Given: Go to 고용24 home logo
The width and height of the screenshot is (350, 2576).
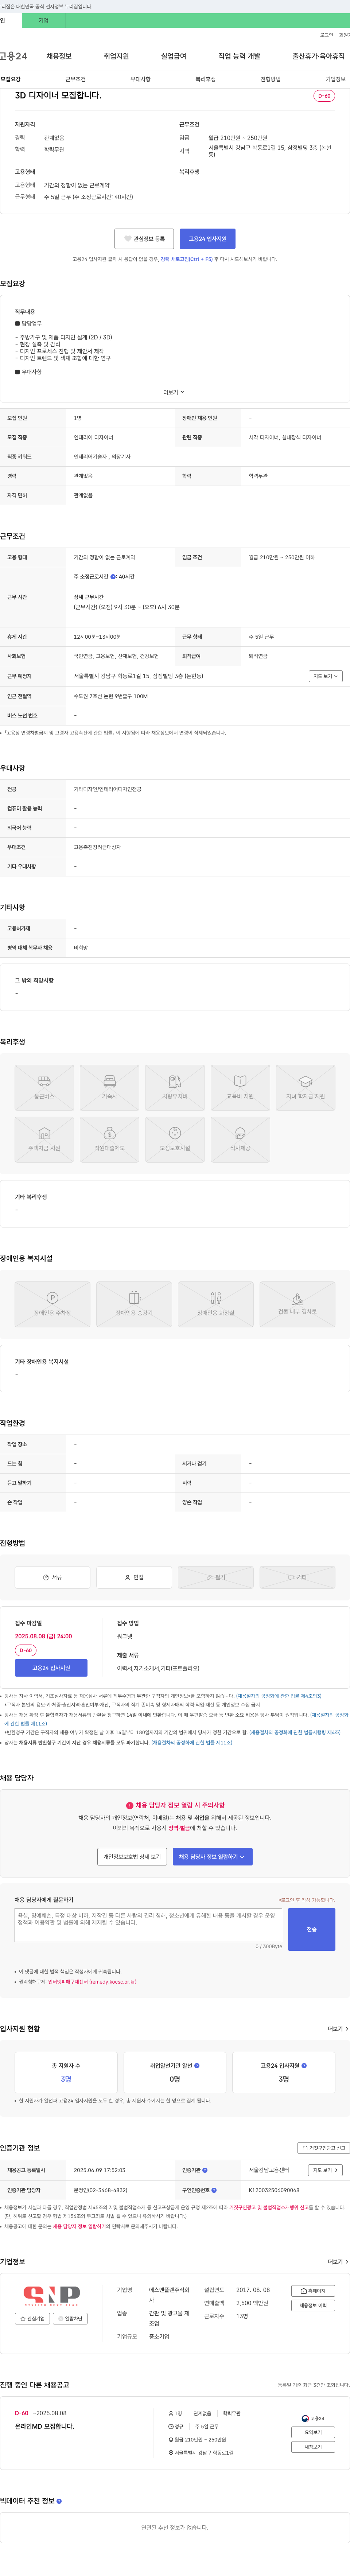Looking at the screenshot, I should pyautogui.click(x=14, y=56).
